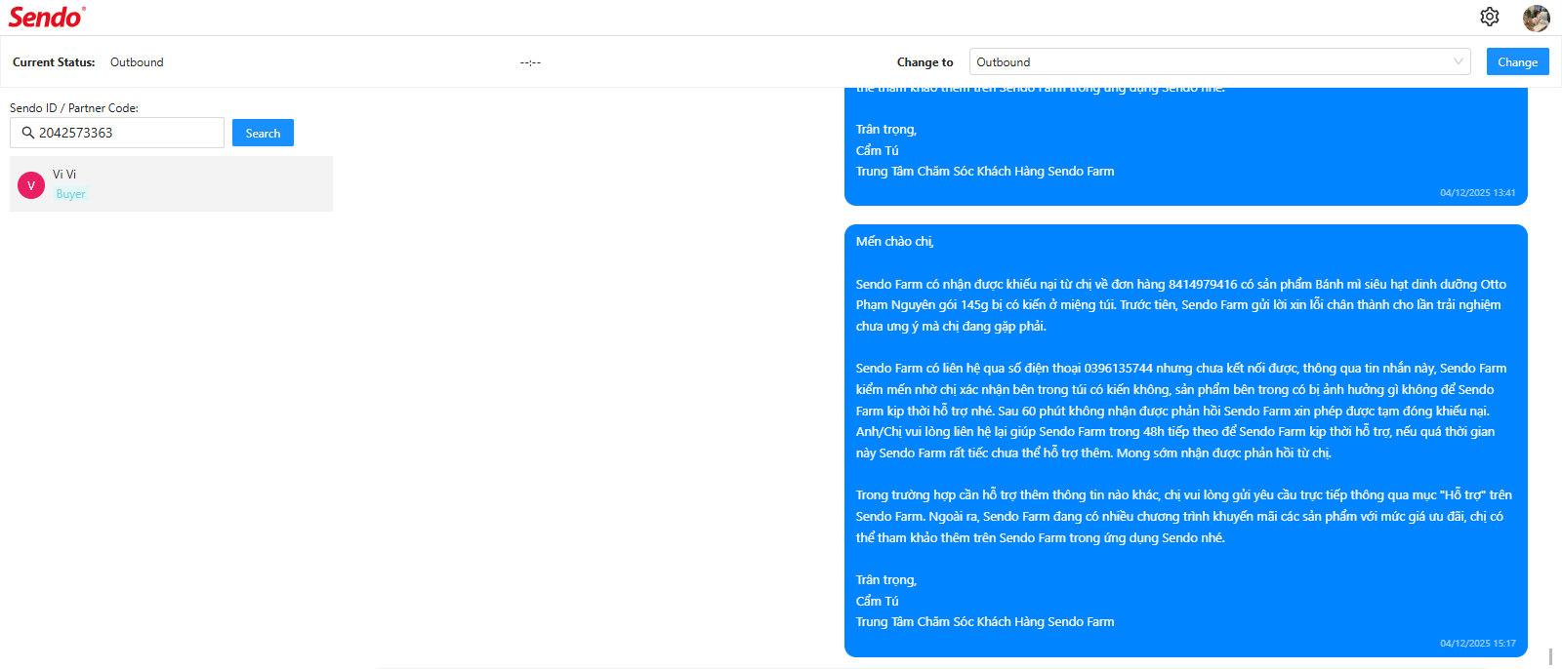Click the Buyer tag under Vi Vi
This screenshot has width=1562, height=669.
tap(70, 194)
